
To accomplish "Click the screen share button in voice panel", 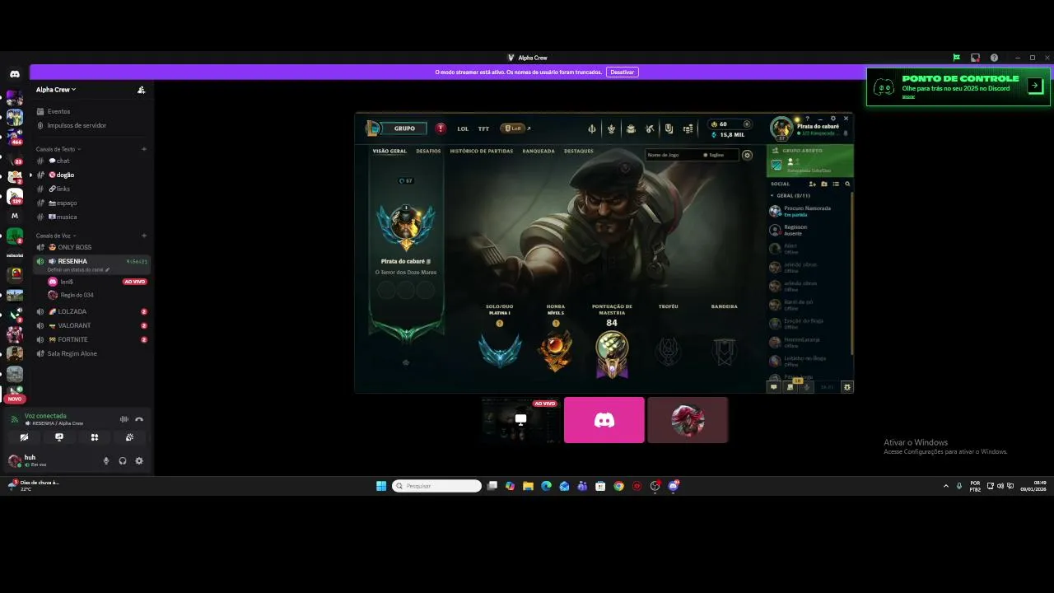I will [x=59, y=437].
